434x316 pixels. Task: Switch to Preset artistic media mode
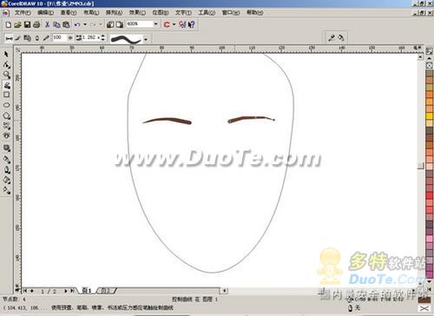(x=9, y=38)
